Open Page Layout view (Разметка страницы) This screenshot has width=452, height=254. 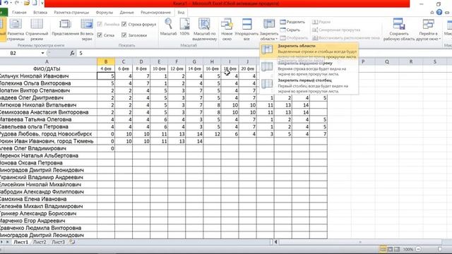click(x=16, y=30)
